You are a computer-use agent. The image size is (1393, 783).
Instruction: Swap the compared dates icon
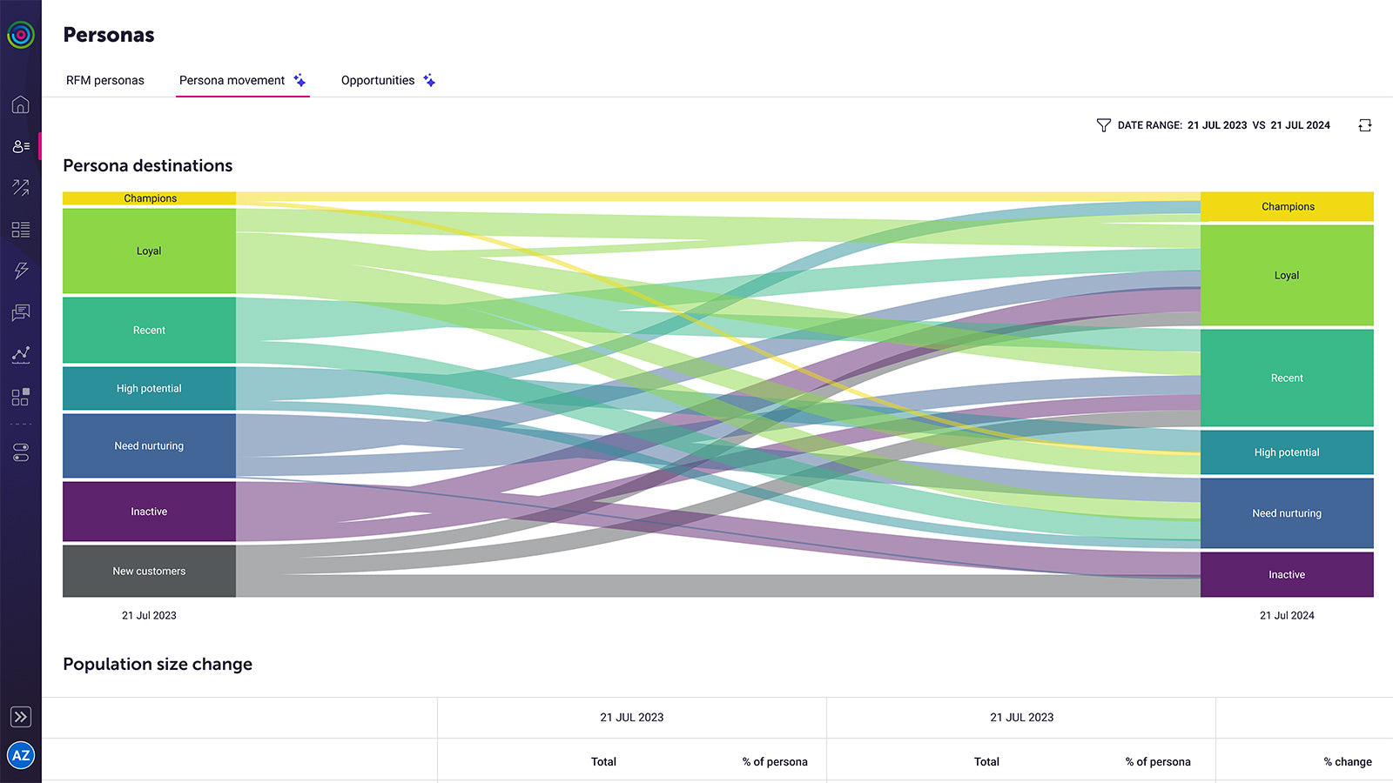(1365, 125)
